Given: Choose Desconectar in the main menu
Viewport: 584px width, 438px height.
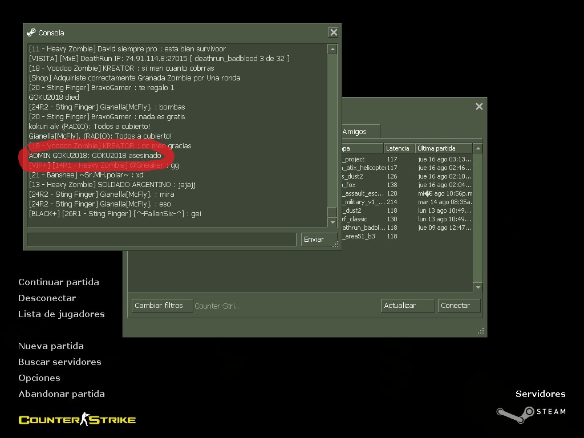Looking at the screenshot, I should [47, 298].
